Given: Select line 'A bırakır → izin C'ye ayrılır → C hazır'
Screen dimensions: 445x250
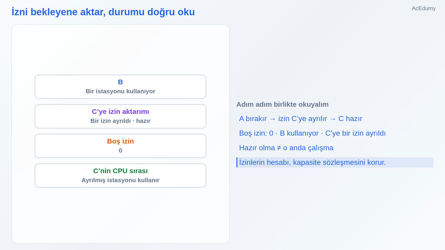Looking at the screenshot, I should 301,119.
